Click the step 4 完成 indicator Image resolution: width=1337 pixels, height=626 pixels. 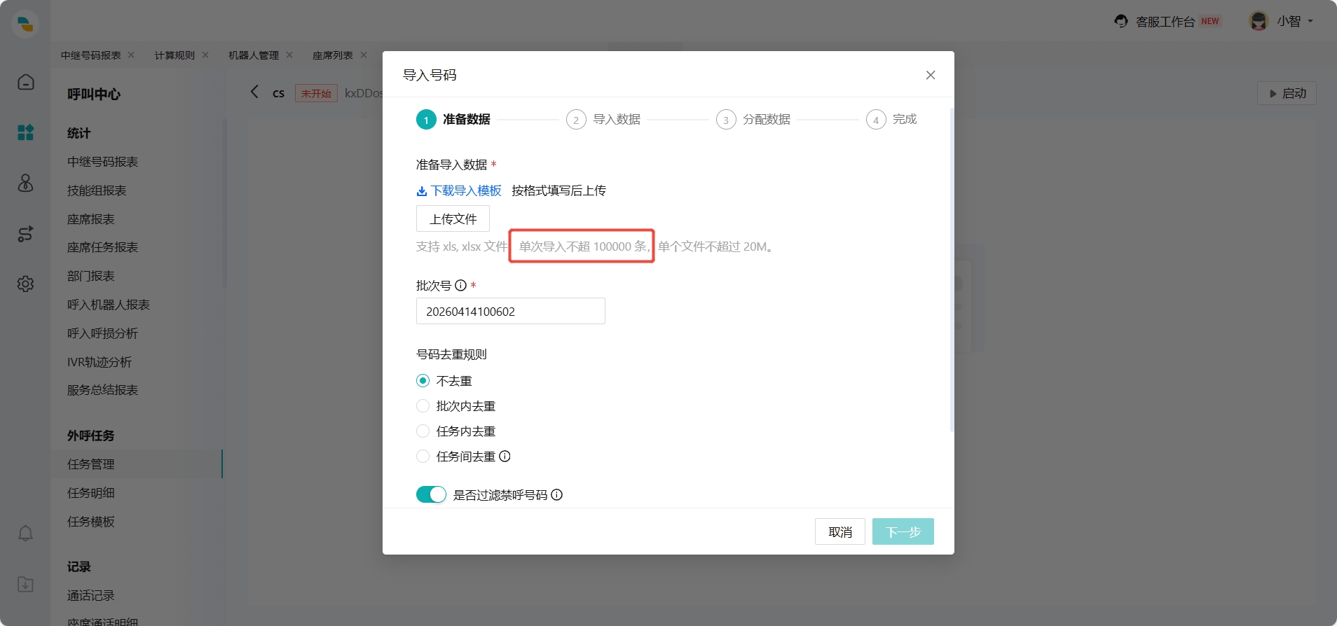pos(891,120)
